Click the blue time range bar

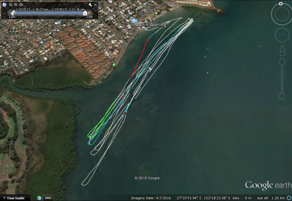50,13
